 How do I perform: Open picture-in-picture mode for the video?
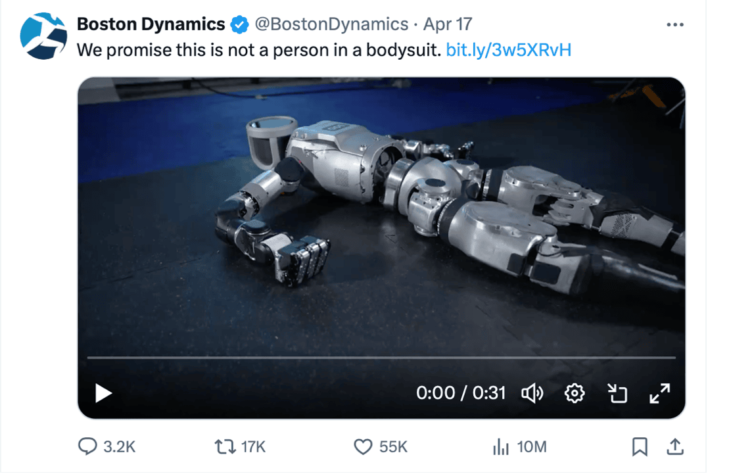point(617,393)
